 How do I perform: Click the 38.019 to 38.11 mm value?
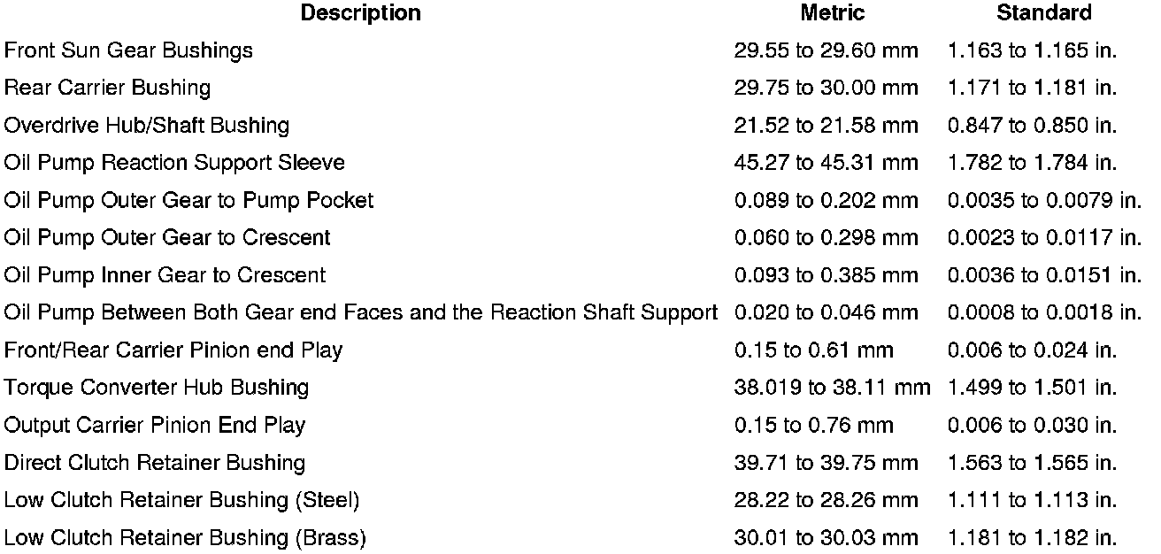(832, 388)
